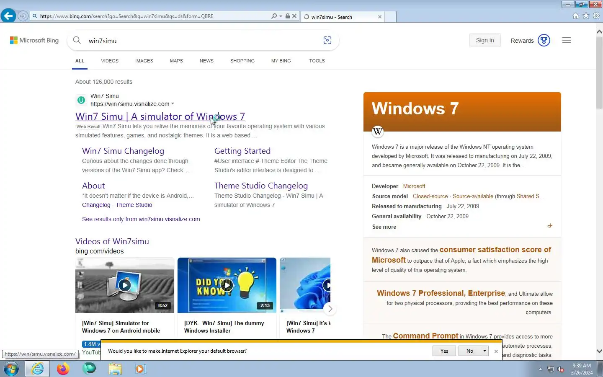The height and width of the screenshot is (377, 603).
Task: Open the Windows Start button
Action: click(11, 369)
